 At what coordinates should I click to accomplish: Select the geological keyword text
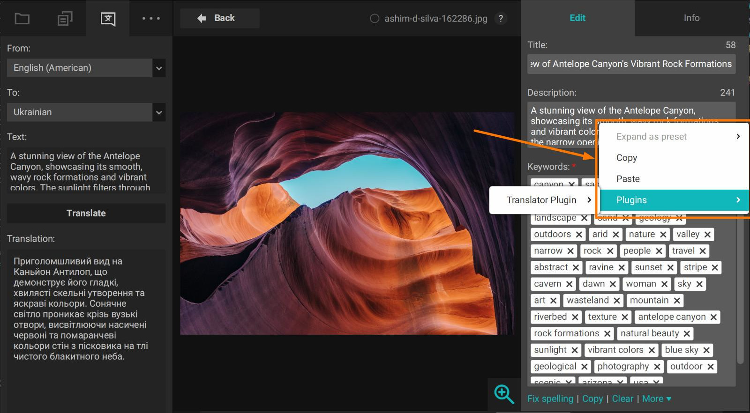[x=555, y=367]
